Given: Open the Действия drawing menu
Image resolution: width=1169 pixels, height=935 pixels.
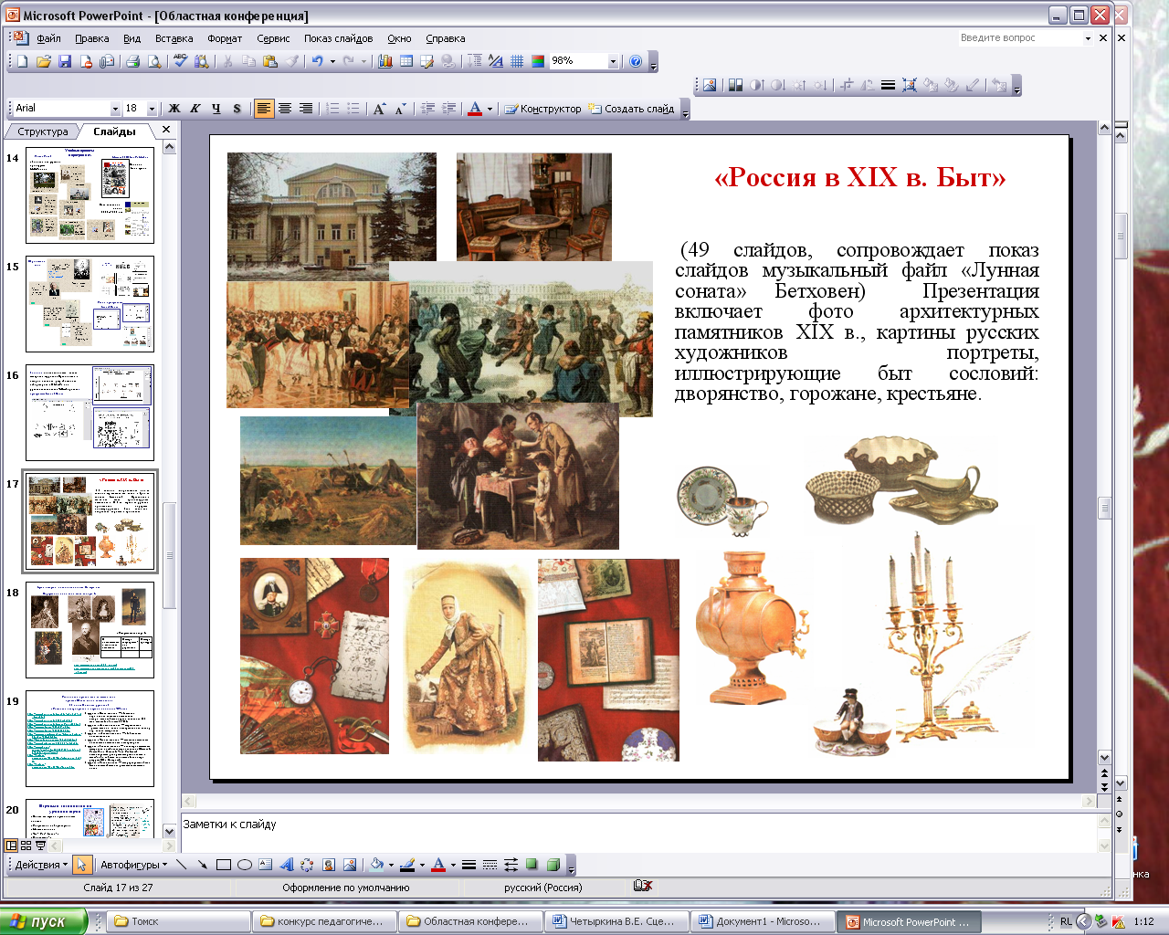Looking at the screenshot, I should click(41, 865).
